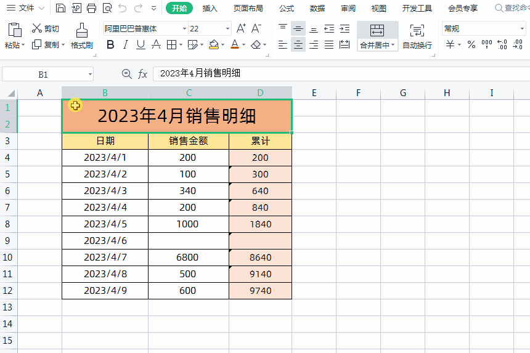The image size is (530, 353).
Task: Select cell containing 6800
Action: [188, 258]
